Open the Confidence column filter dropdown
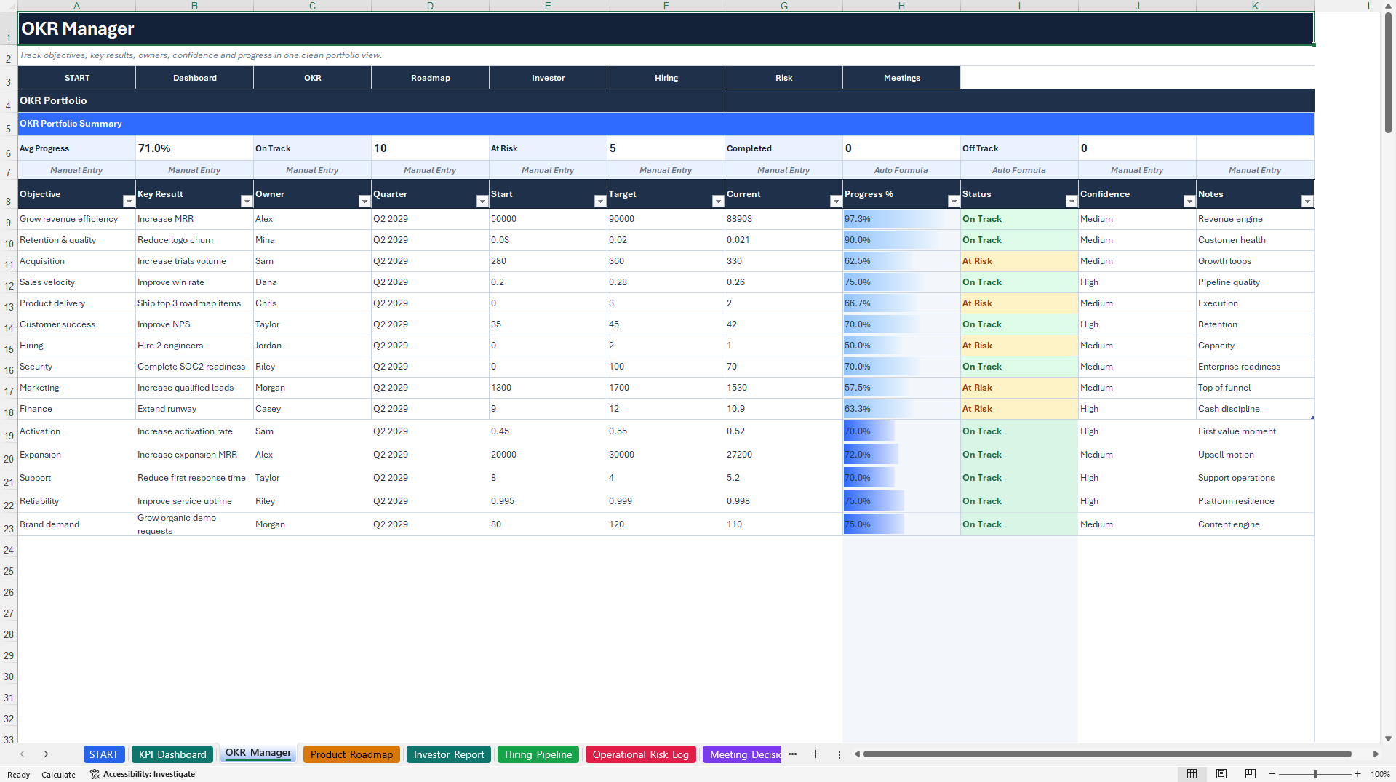The height and width of the screenshot is (782, 1396). (x=1189, y=202)
